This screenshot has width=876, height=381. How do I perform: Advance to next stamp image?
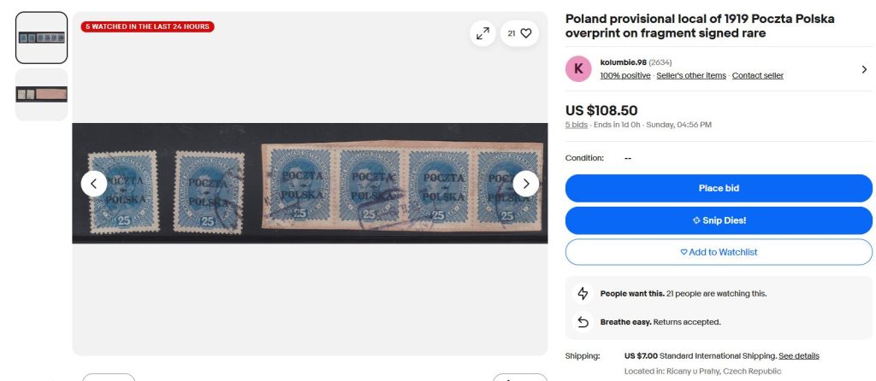coord(526,184)
